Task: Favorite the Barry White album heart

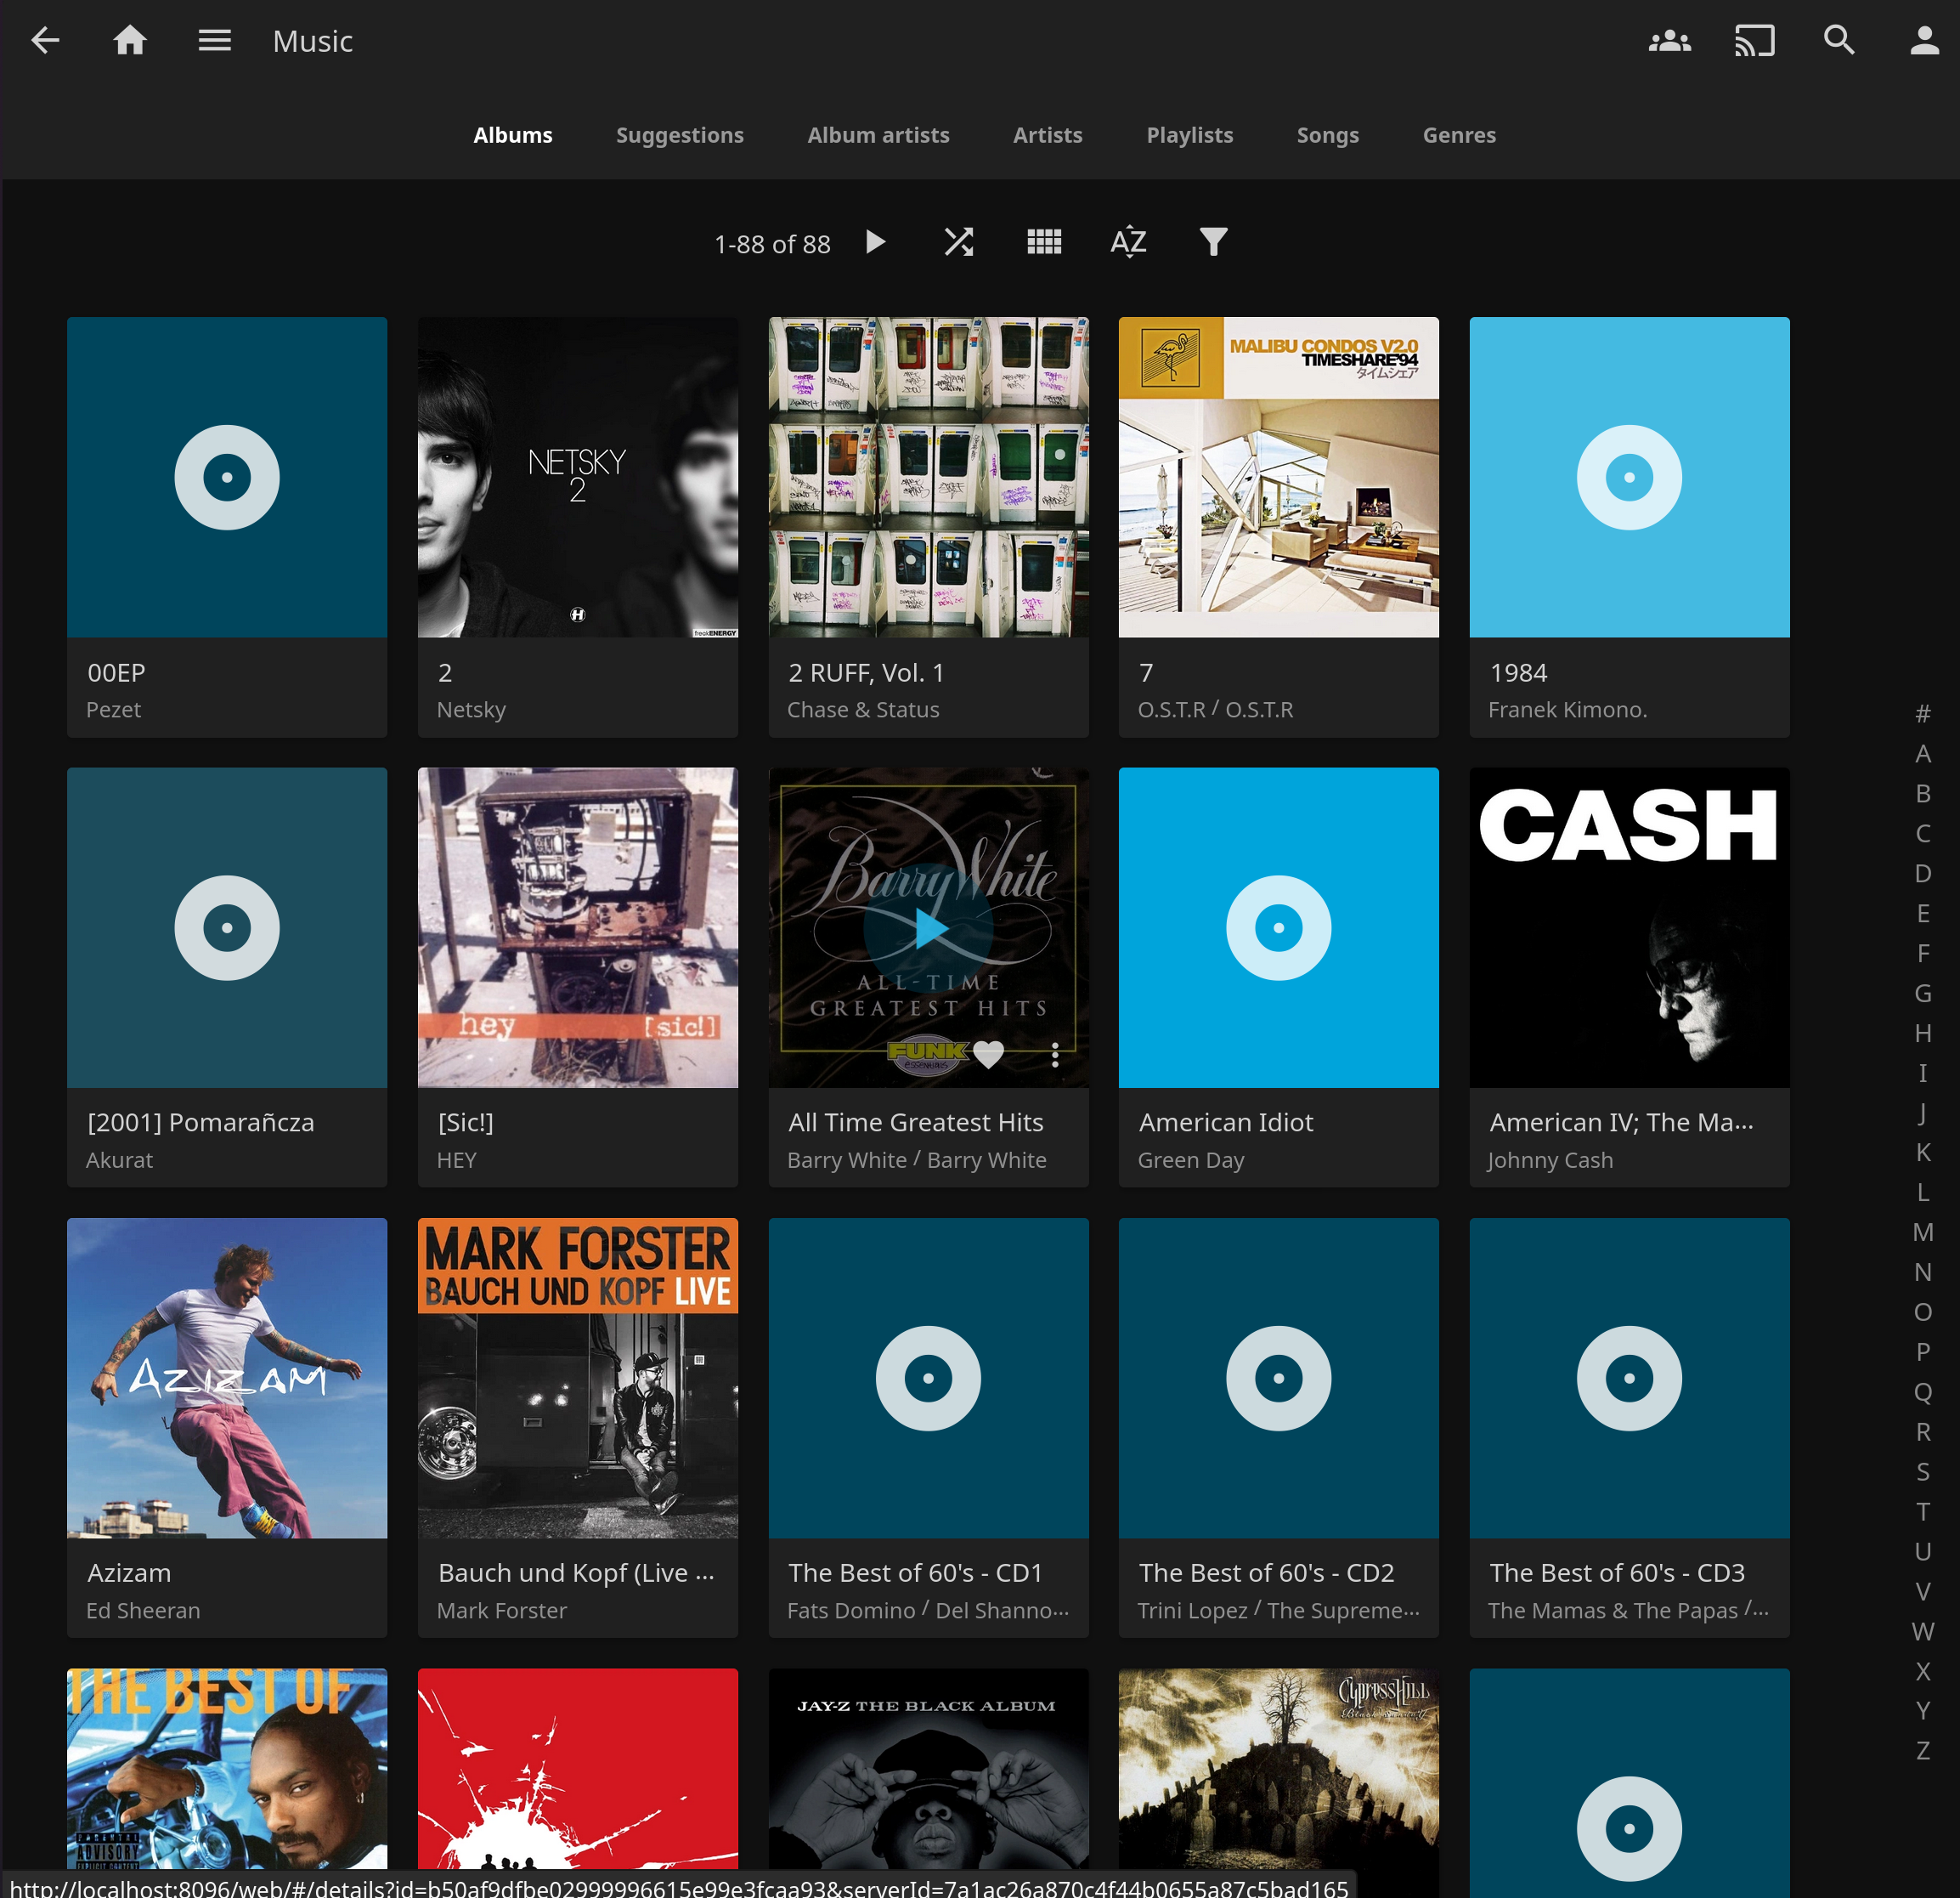Action: [x=988, y=1054]
